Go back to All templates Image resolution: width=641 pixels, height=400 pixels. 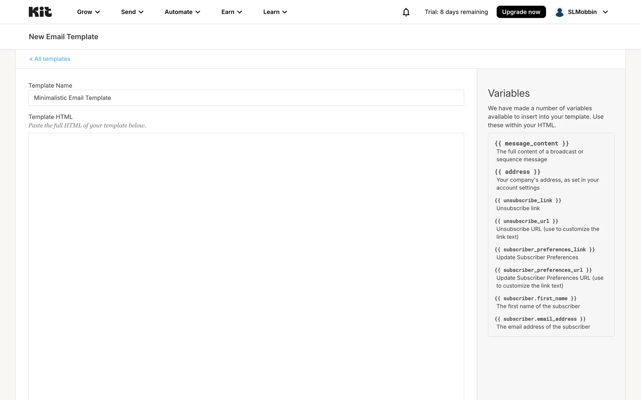pyautogui.click(x=50, y=59)
